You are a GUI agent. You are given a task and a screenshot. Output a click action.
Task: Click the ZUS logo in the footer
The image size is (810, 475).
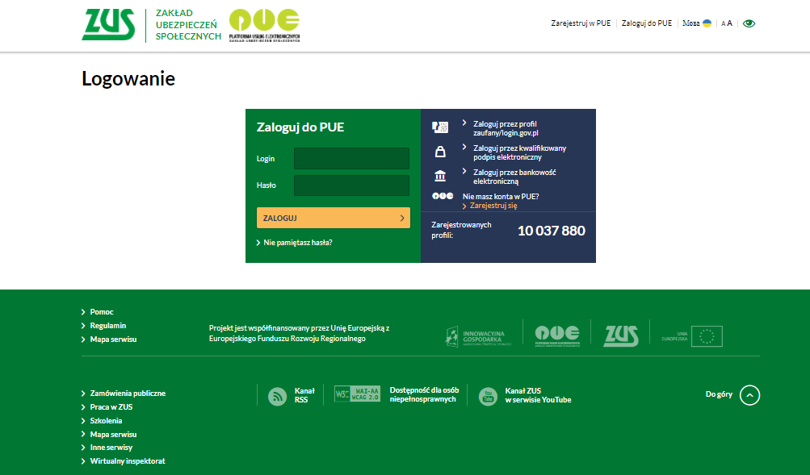coord(621,335)
